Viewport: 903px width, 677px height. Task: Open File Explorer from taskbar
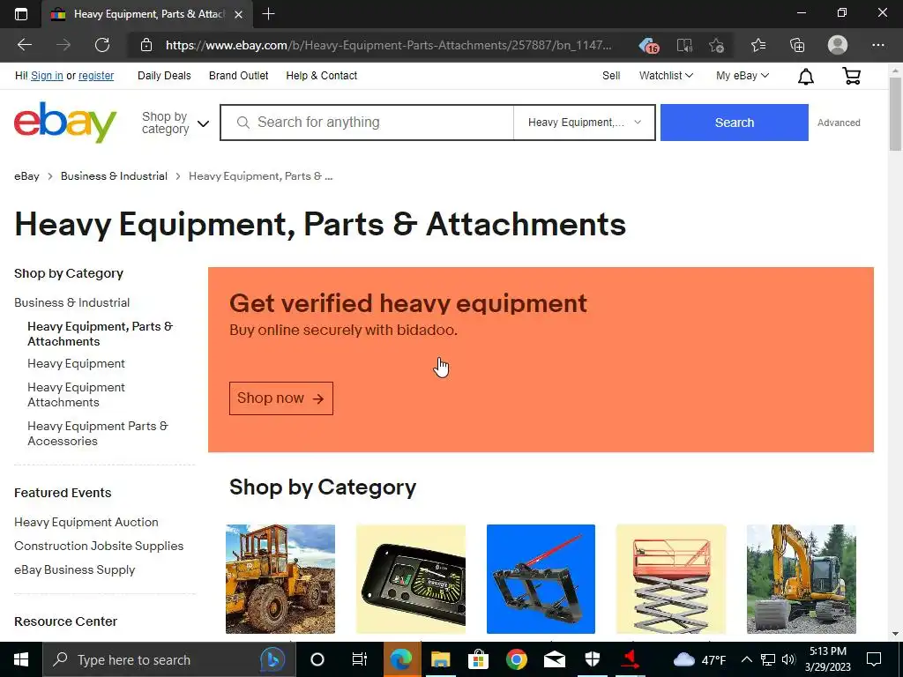tap(440, 659)
